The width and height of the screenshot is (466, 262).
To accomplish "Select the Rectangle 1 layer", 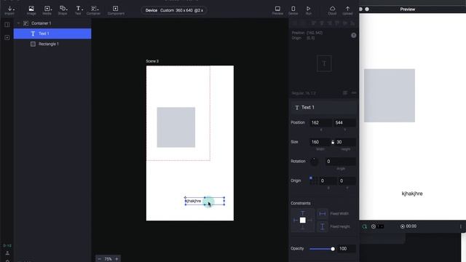I will (x=52, y=44).
